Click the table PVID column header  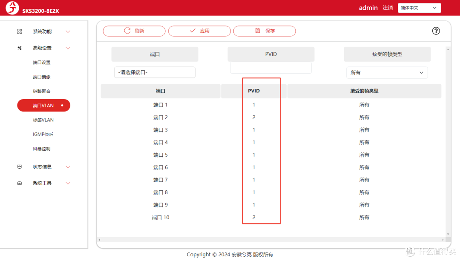pos(254,91)
